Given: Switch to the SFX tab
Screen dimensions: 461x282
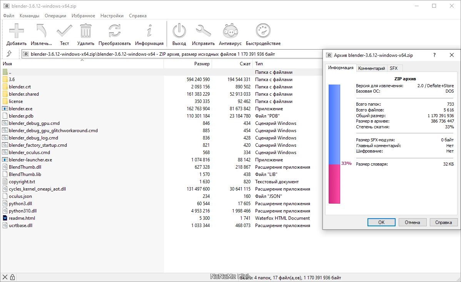Looking at the screenshot, I should [x=394, y=68].
